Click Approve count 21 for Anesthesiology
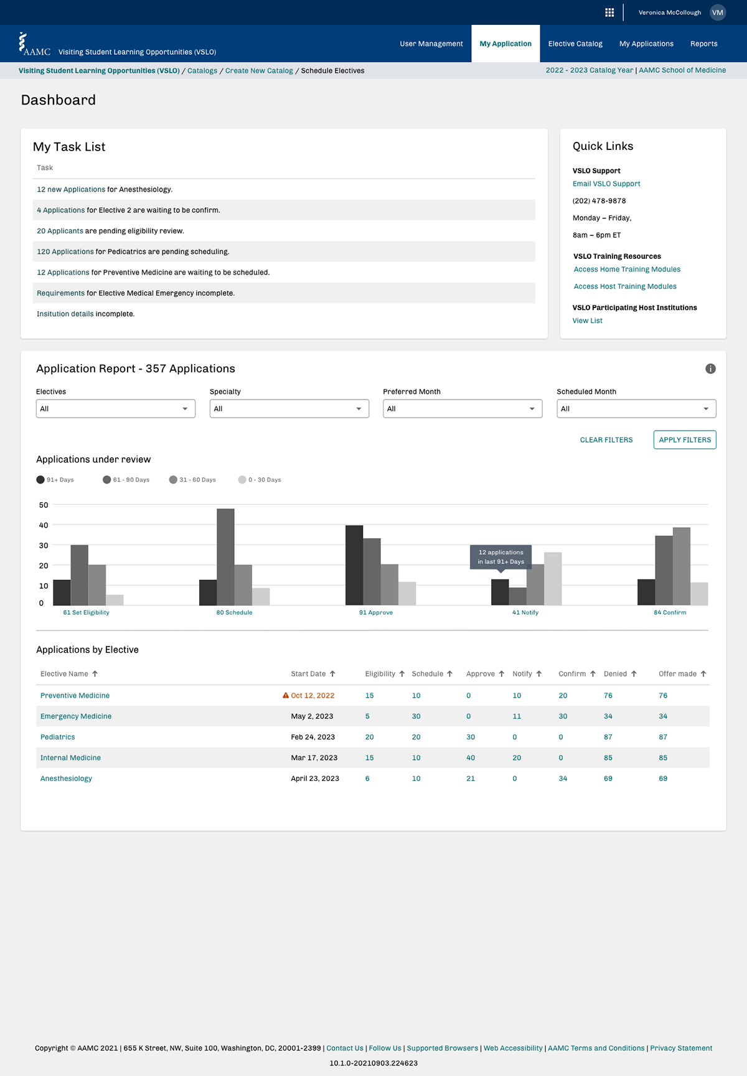This screenshot has height=1076, width=747. pos(471,779)
